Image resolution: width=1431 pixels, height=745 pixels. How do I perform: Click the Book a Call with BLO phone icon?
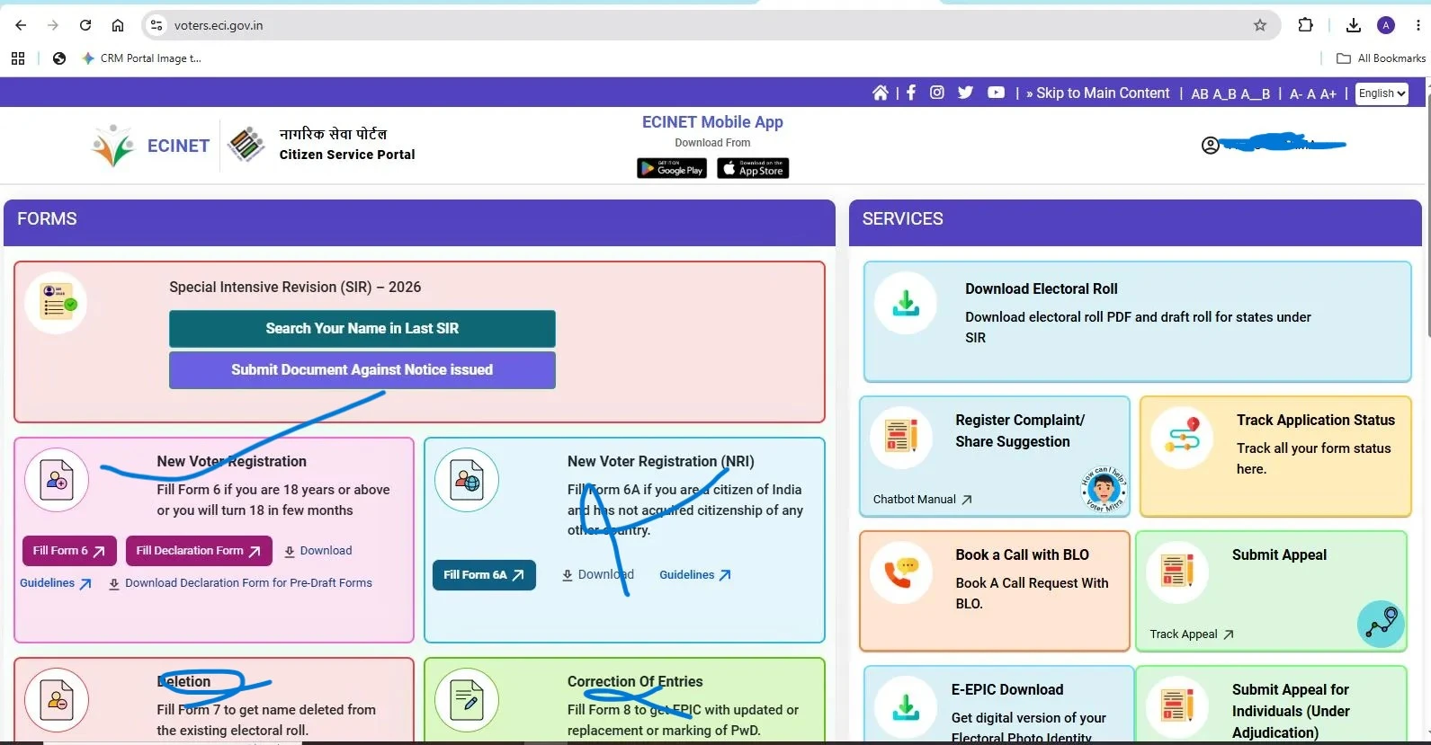tap(901, 572)
